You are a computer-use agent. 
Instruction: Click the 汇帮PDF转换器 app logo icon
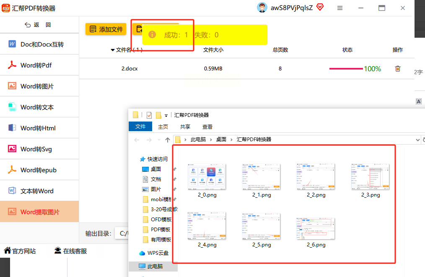(6, 8)
